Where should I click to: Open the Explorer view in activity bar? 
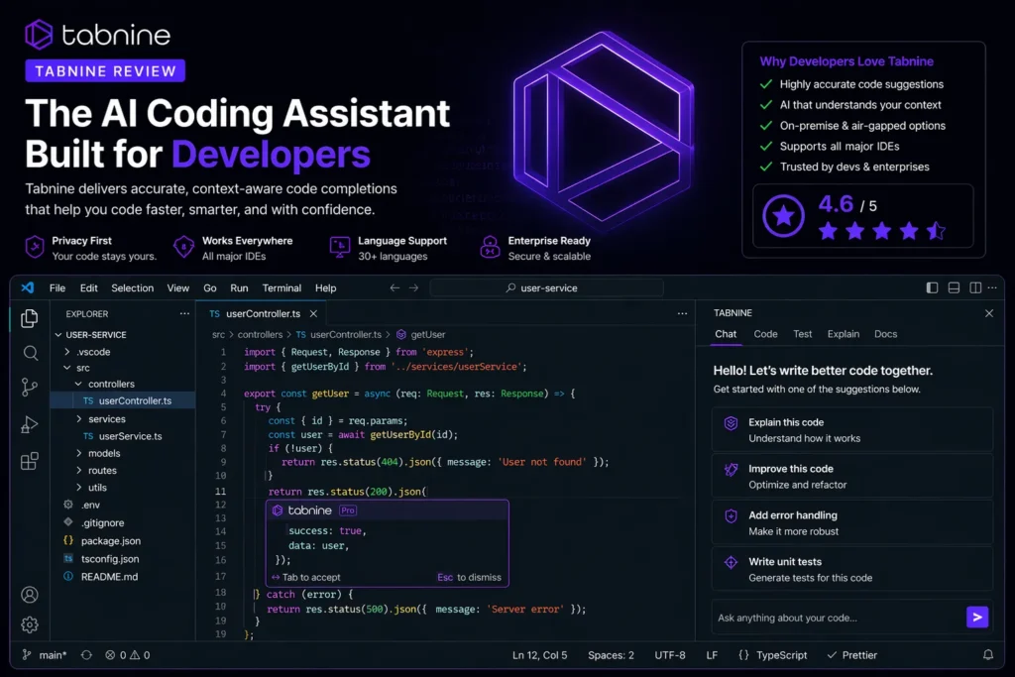point(29,318)
